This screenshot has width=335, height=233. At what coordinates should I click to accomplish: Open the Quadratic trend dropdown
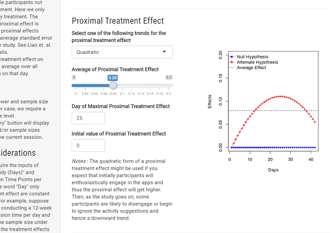pos(122,52)
